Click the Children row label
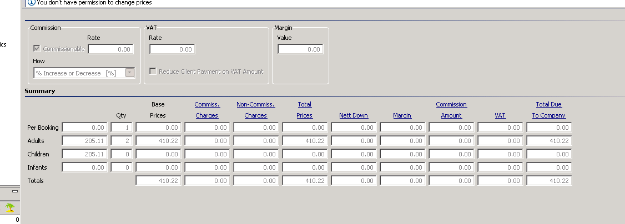This screenshot has width=625, height=224. coord(38,154)
